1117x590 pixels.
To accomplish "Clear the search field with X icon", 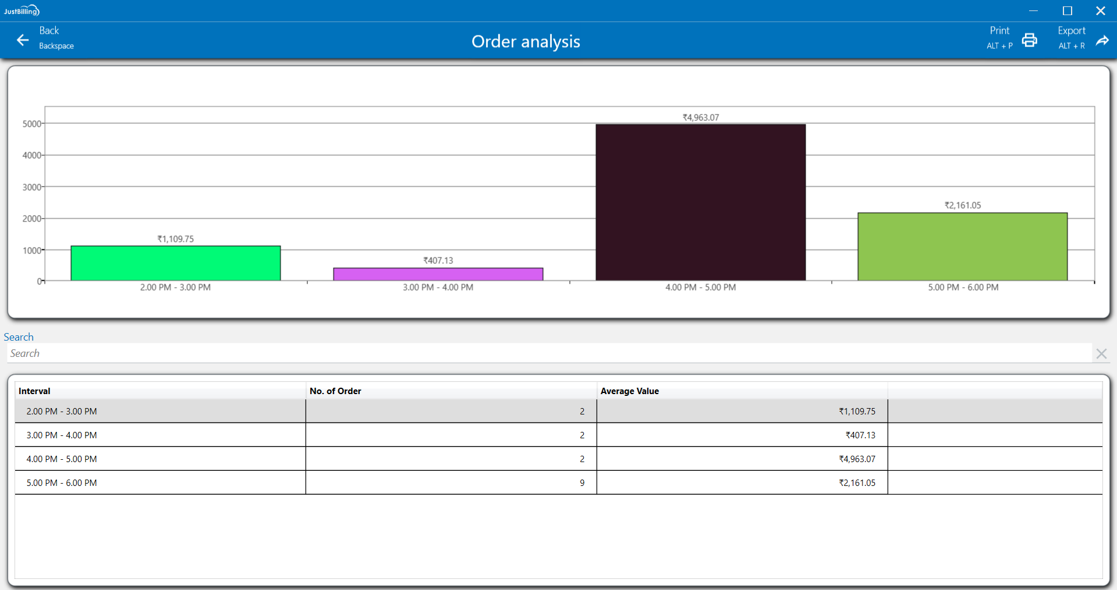I will 1101,353.
